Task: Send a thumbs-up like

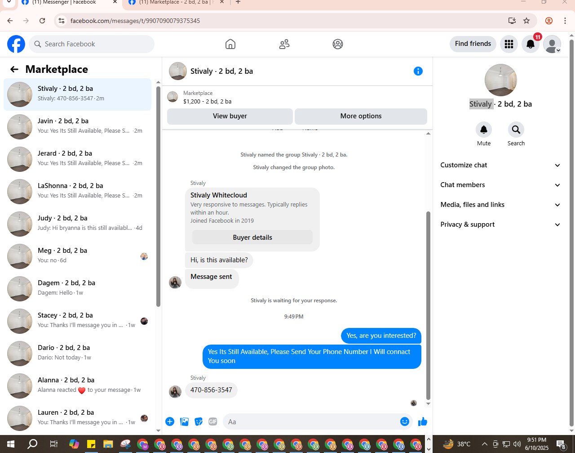Action: click(x=423, y=422)
